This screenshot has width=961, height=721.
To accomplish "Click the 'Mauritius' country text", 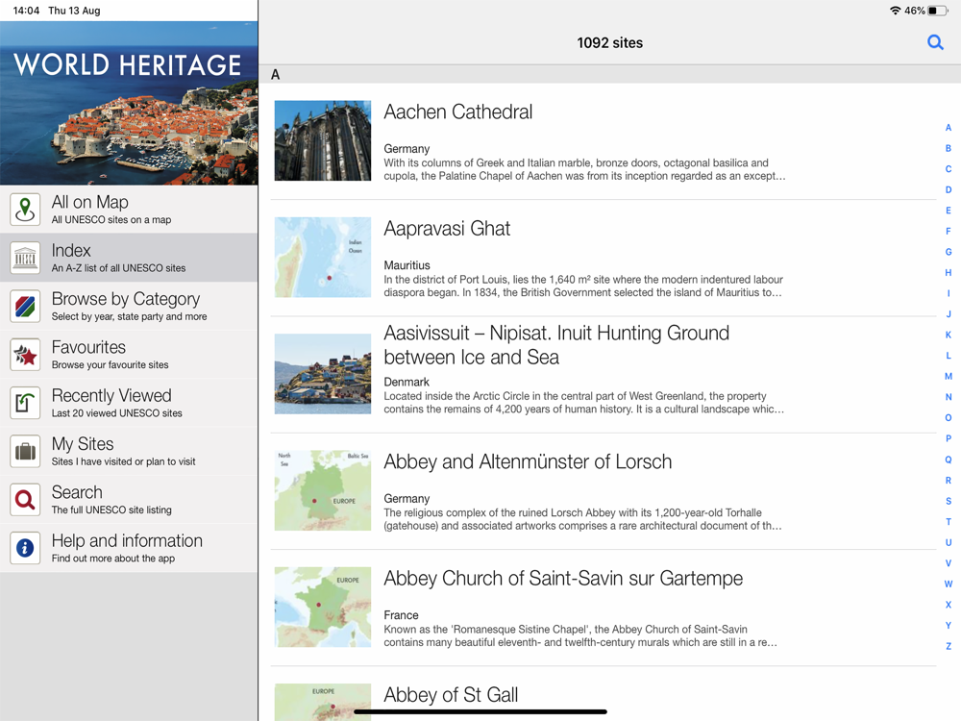I will tap(407, 265).
